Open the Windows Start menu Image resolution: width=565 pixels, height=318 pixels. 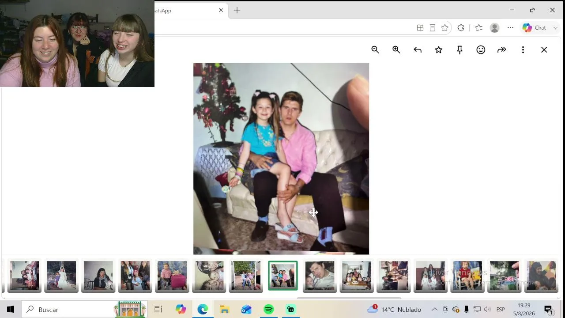[11, 310]
